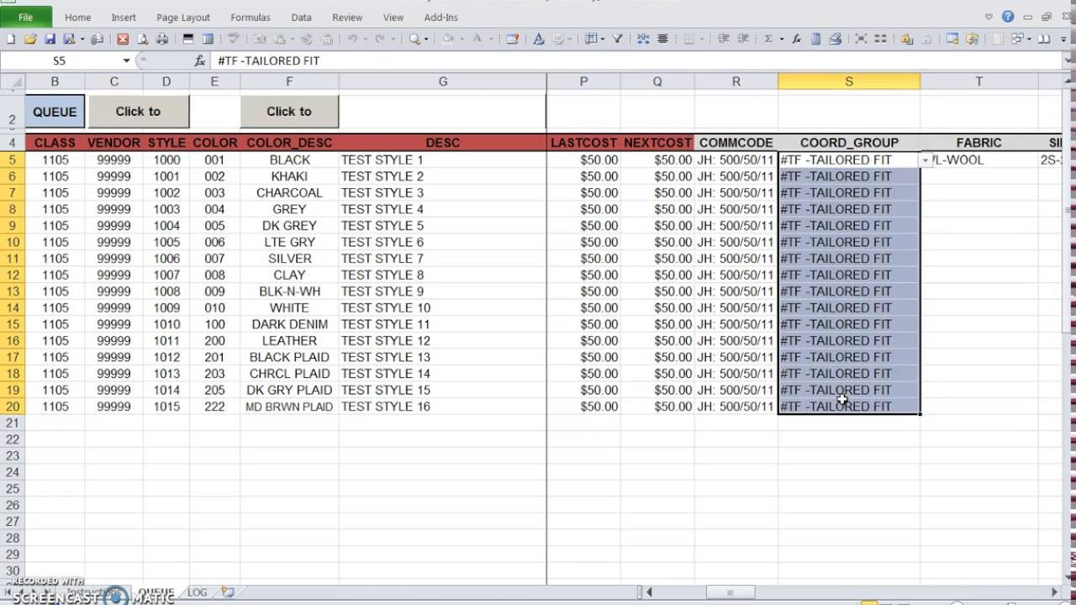Click the Open folder icon
The image size is (1076, 605).
click(30, 39)
